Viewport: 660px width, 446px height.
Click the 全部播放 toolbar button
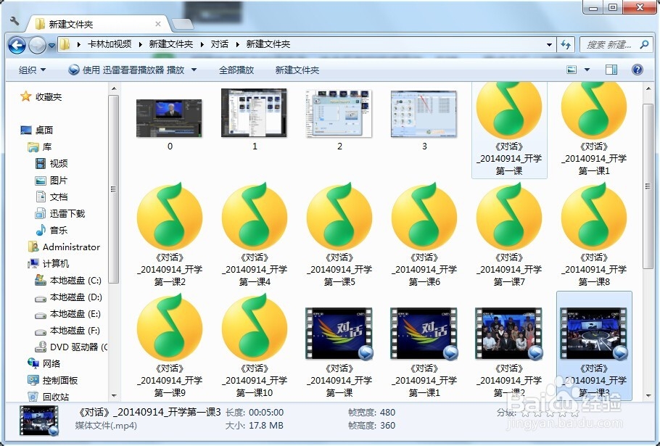[236, 70]
